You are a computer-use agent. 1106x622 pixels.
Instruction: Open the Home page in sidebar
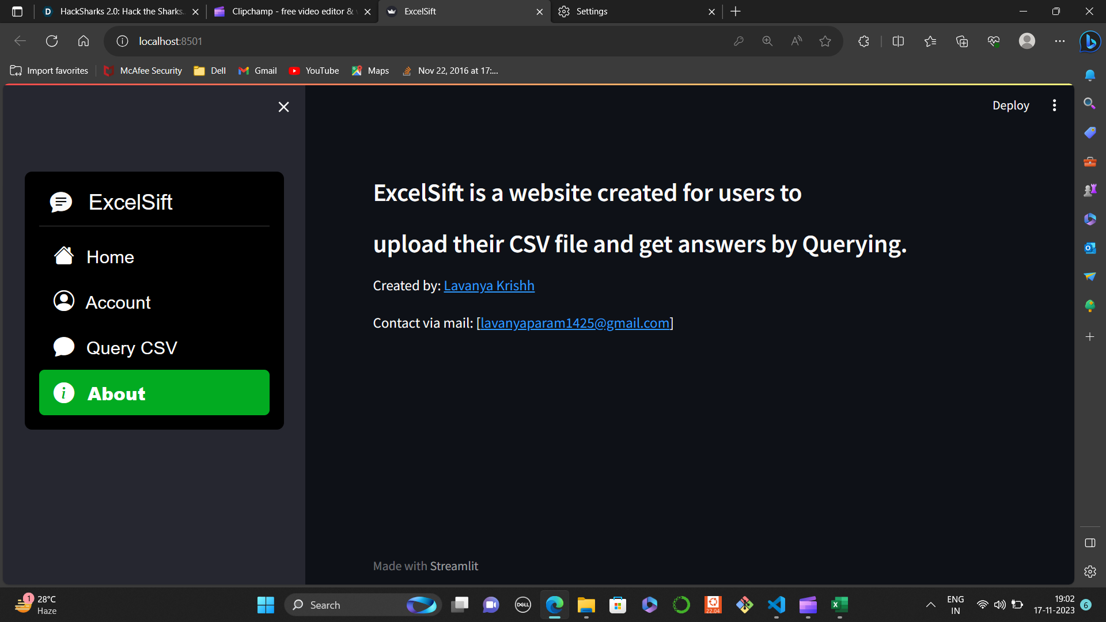coord(109,257)
